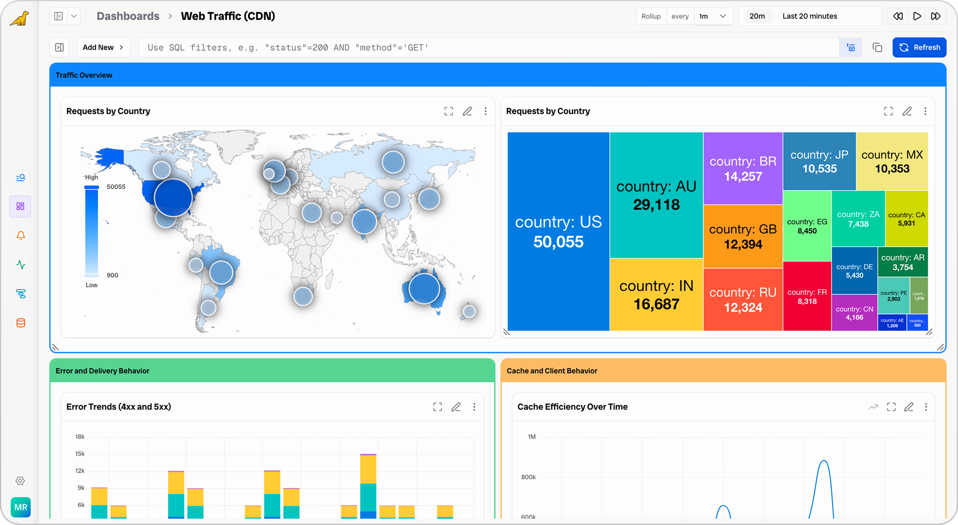
Task: Start live play mode
Action: (x=917, y=16)
